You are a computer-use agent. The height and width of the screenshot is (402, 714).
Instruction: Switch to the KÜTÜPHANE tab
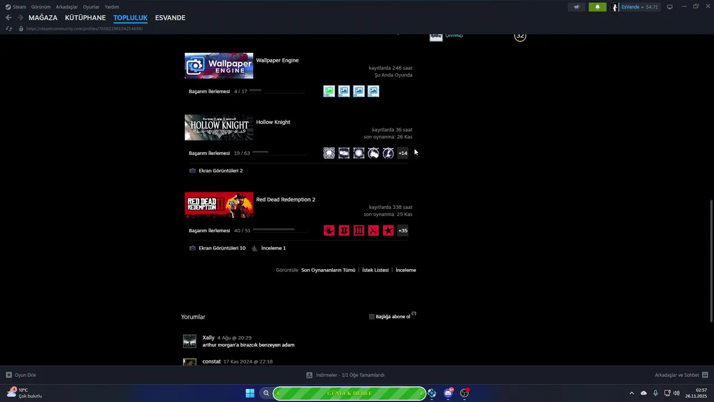[x=85, y=18]
